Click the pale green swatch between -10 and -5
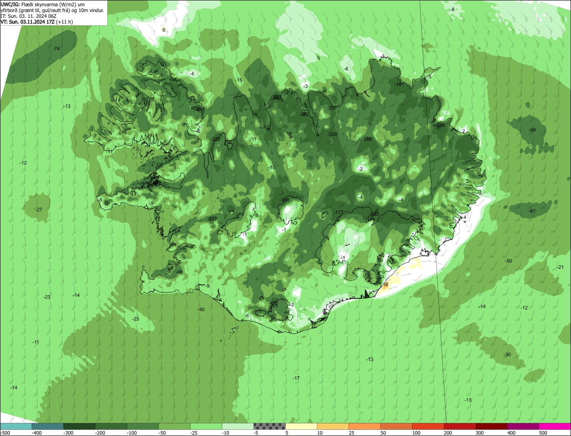The height and width of the screenshot is (436, 571). pyautogui.click(x=238, y=426)
